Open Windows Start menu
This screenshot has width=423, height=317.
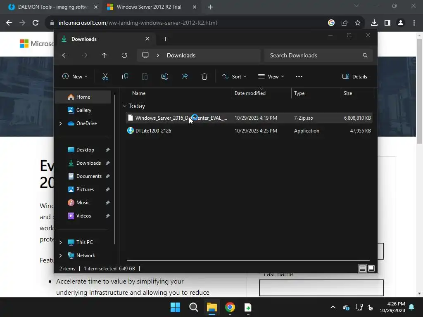point(175,307)
